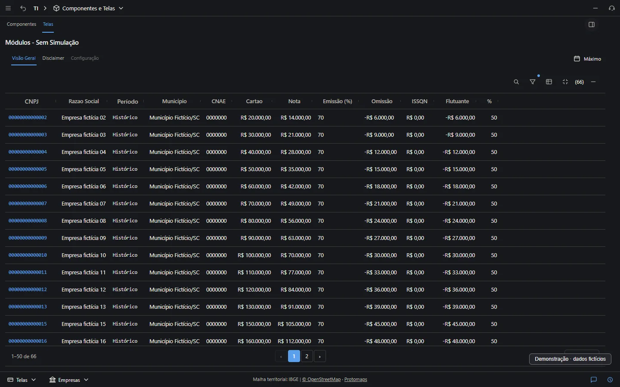The height and width of the screenshot is (387, 620).
Task: Click the minimize dash in the top bar
Action: coord(595,8)
